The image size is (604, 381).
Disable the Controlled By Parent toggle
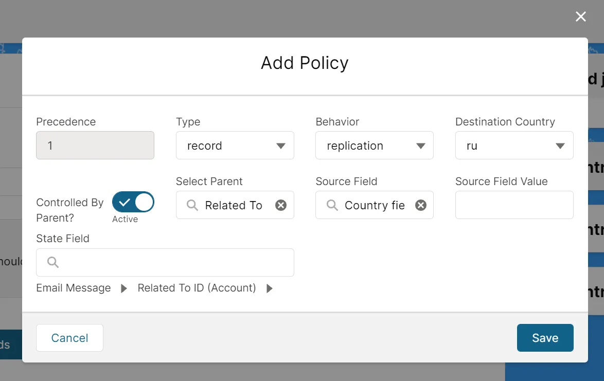133,202
